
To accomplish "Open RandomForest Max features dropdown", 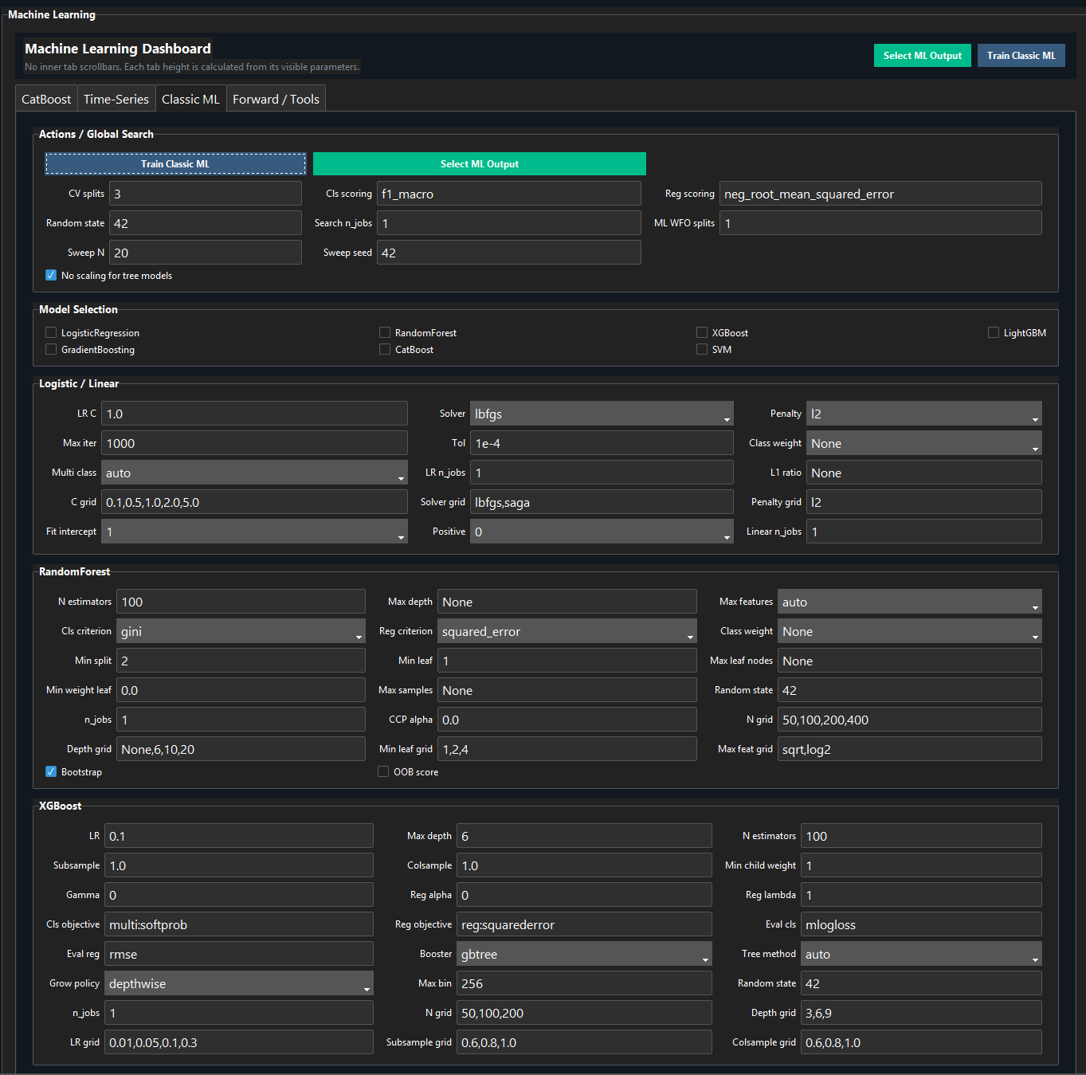I will [910, 602].
